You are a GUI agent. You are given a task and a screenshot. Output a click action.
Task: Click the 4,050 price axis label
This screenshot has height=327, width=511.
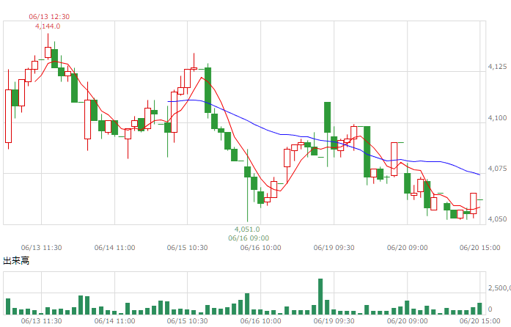[x=497, y=219]
